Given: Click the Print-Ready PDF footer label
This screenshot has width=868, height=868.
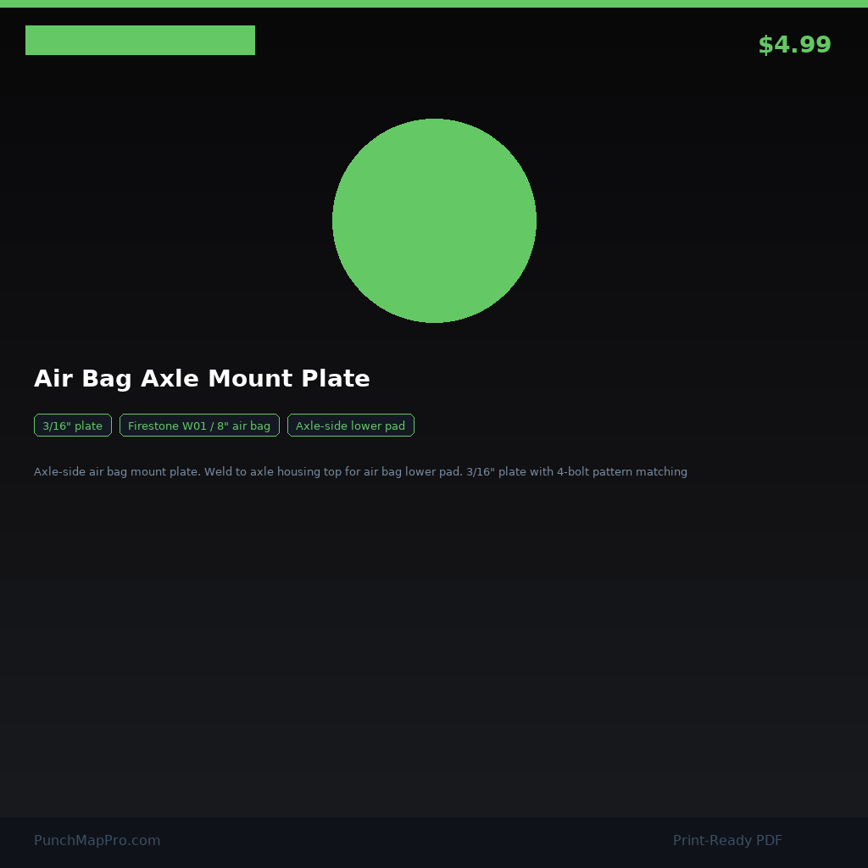Looking at the screenshot, I should (727, 840).
